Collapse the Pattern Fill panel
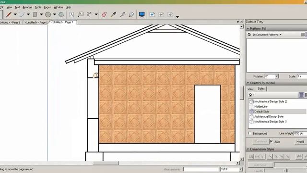 [x=248, y=29]
